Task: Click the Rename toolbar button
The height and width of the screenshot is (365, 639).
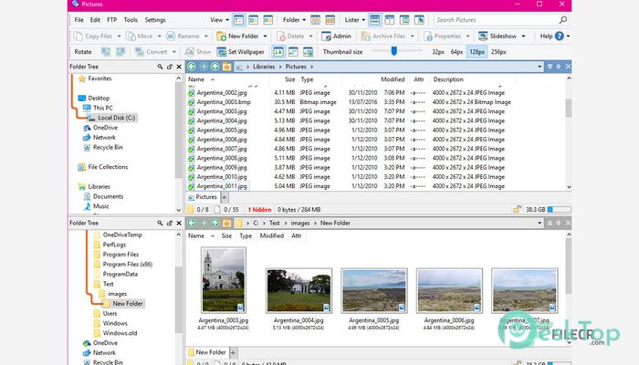Action: coord(183,36)
